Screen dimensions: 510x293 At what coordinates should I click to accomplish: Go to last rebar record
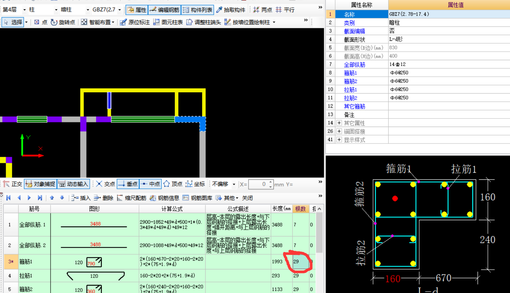click(x=40, y=198)
